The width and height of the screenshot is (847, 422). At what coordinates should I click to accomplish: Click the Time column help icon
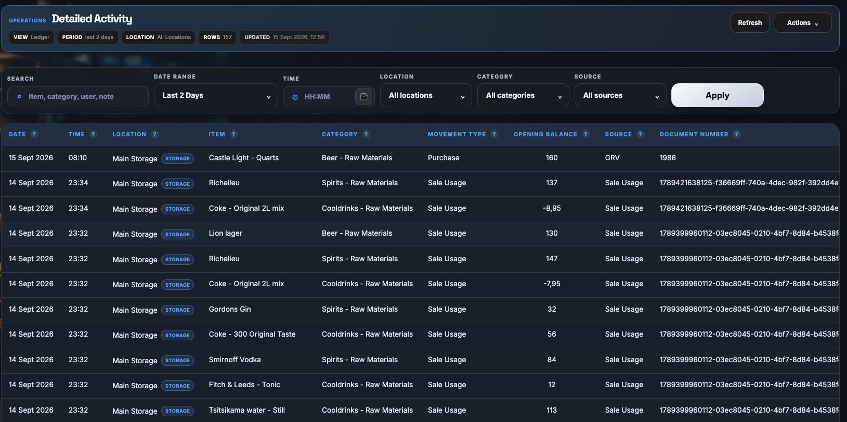tap(94, 134)
